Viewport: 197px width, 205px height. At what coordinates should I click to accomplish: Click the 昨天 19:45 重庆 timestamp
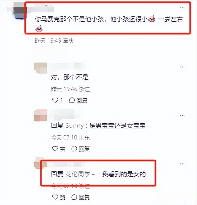click(54, 41)
